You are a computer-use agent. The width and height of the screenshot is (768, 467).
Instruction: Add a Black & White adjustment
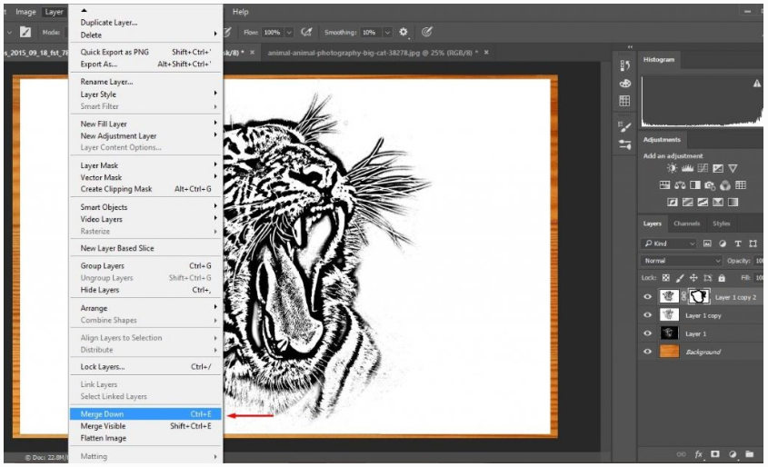[x=695, y=185]
